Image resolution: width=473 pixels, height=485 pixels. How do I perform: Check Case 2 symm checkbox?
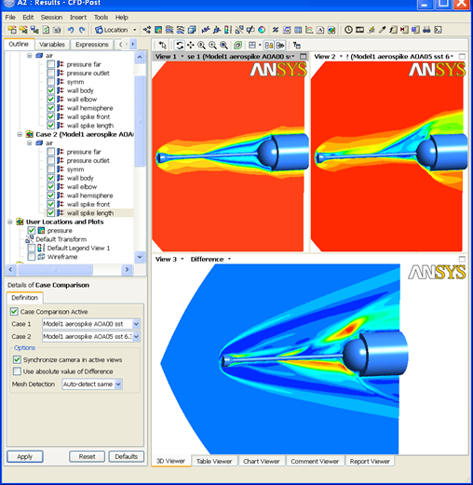coord(51,169)
